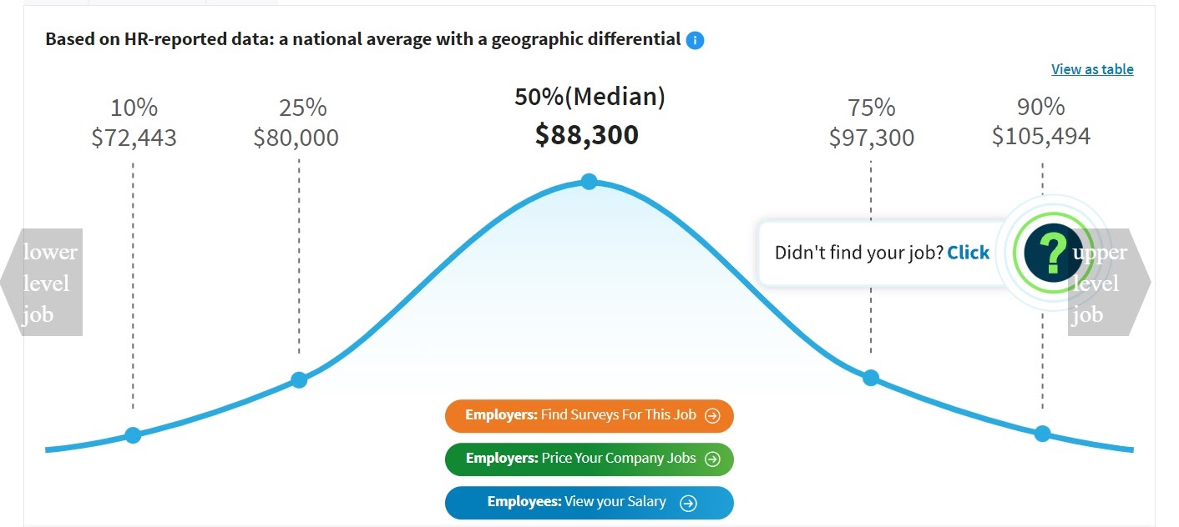
Task: Open the View as table link
Action: 1092,69
